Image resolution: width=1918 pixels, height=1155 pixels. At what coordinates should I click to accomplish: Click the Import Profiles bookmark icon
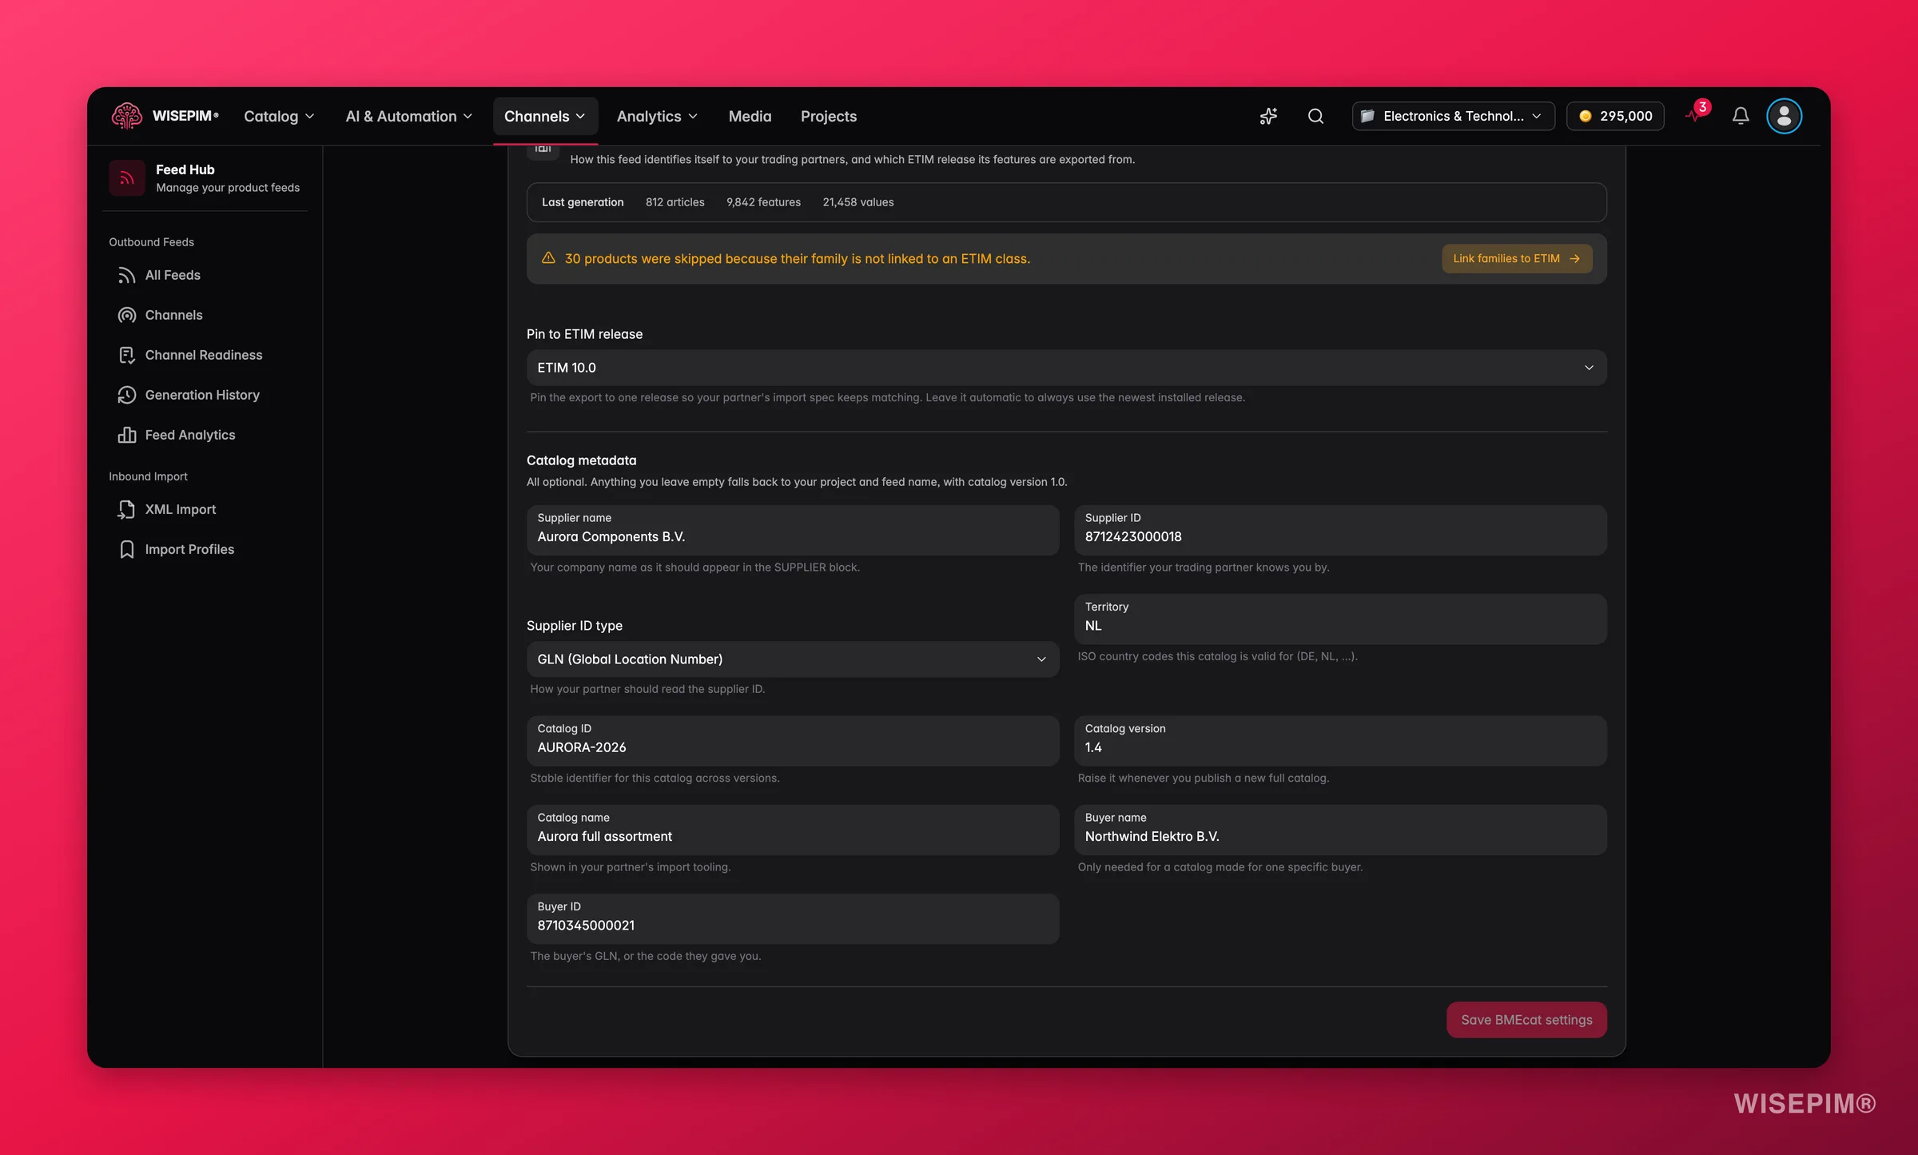(126, 549)
